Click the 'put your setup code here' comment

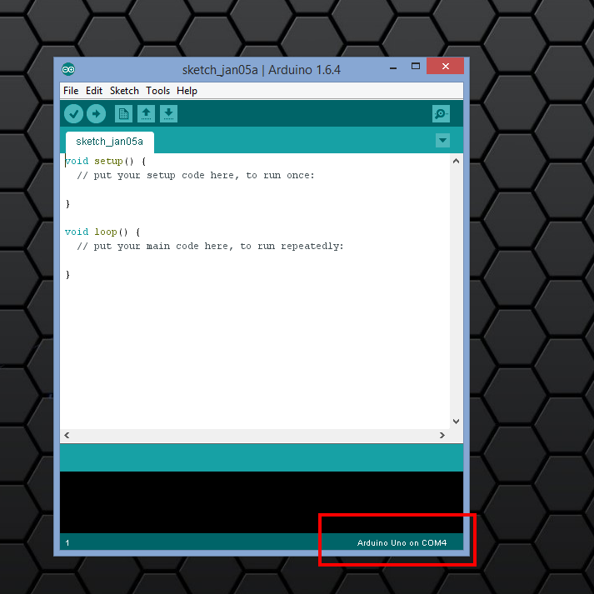coord(196,176)
